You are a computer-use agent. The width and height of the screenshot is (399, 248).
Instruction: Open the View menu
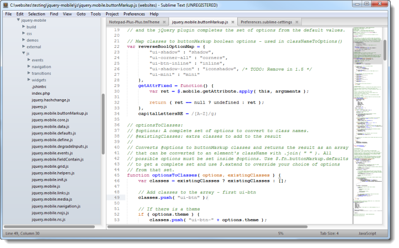[67, 14]
